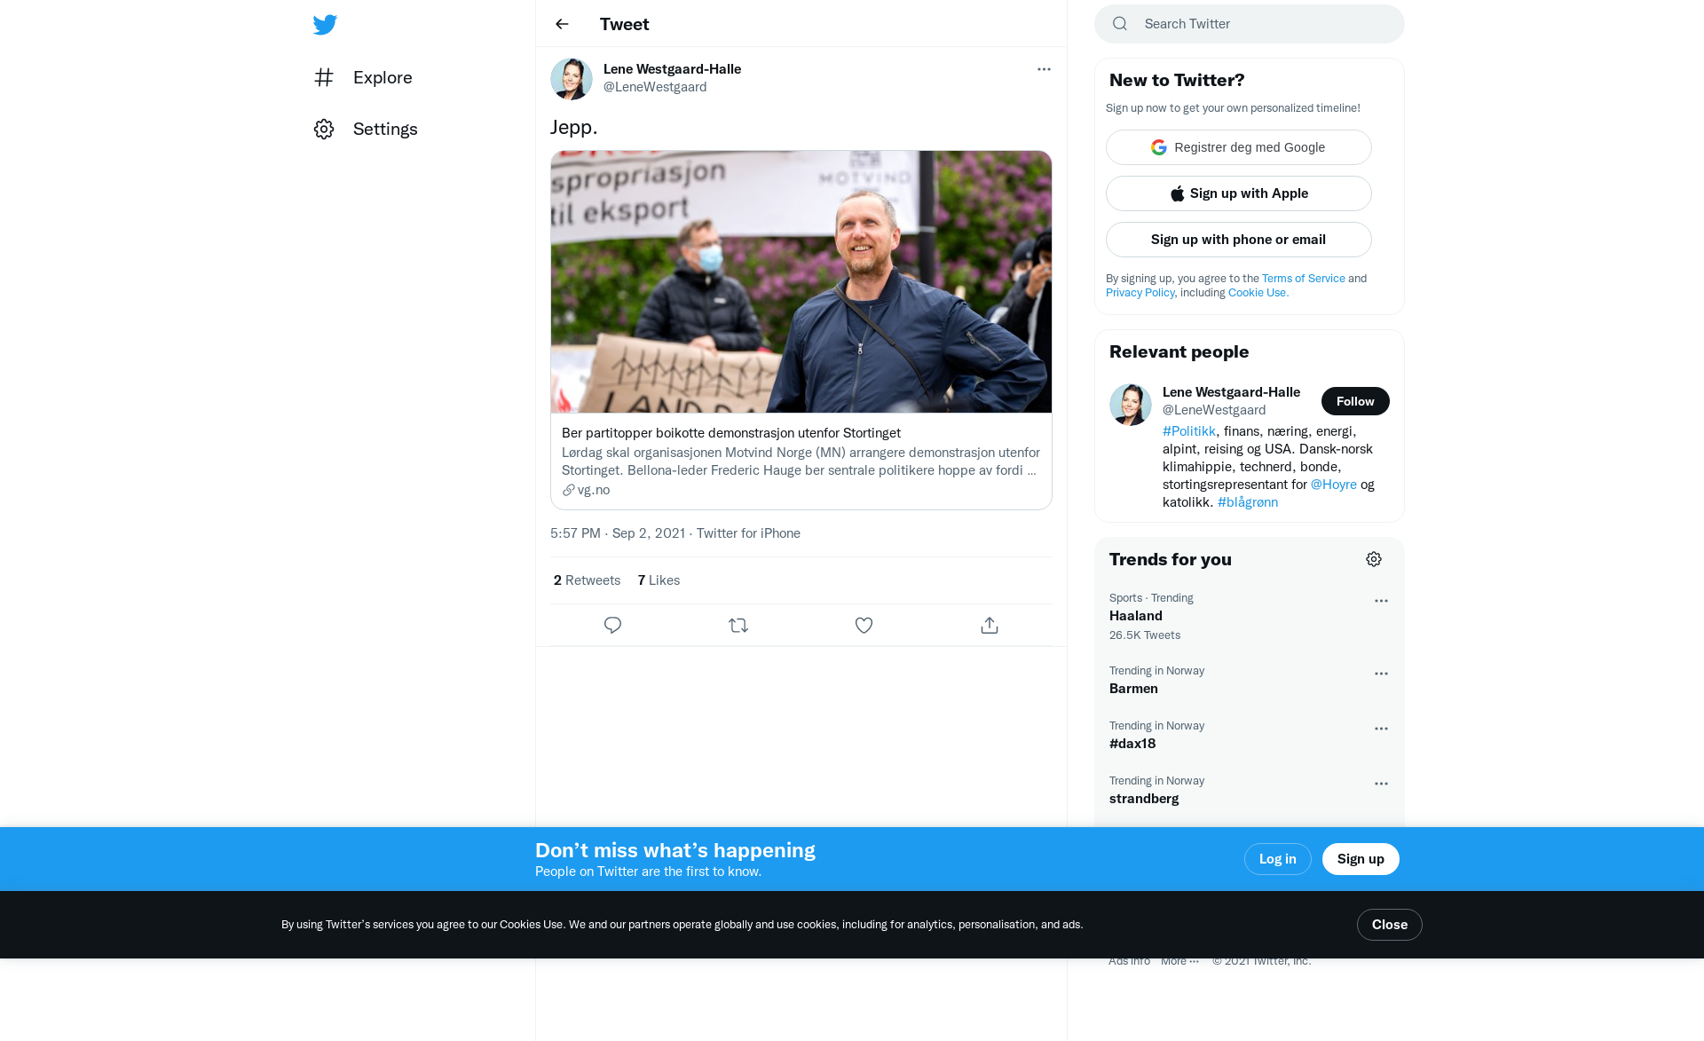The height and width of the screenshot is (1041, 1704).
Task: Open Explore from the sidebar
Action: tap(363, 77)
